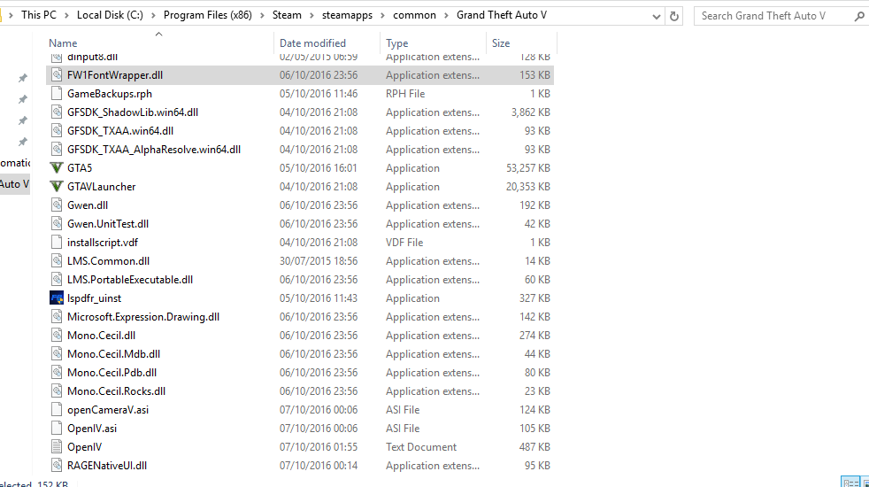
Task: Click the Mono.Cecil.dll file icon
Action: coord(57,335)
